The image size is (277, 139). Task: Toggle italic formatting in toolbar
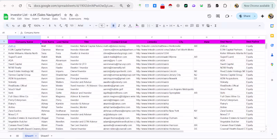click(119, 26)
